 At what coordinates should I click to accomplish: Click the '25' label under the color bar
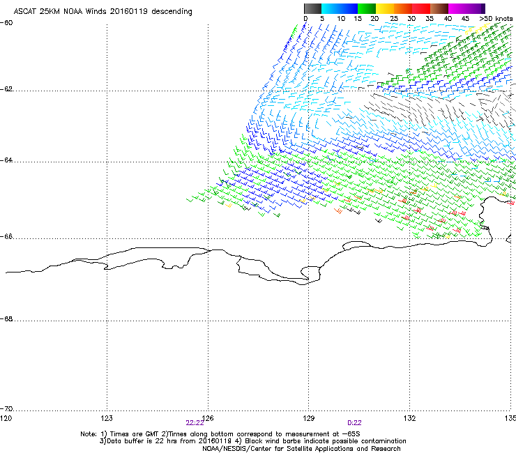(394, 19)
